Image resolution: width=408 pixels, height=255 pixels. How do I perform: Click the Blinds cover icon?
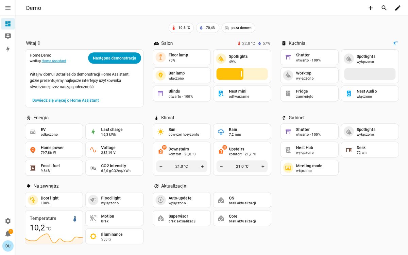click(161, 93)
